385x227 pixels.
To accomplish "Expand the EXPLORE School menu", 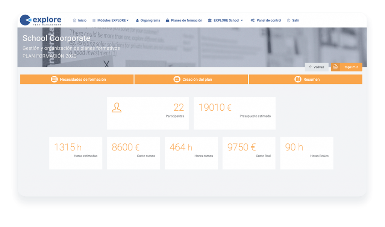I will click(x=225, y=20).
